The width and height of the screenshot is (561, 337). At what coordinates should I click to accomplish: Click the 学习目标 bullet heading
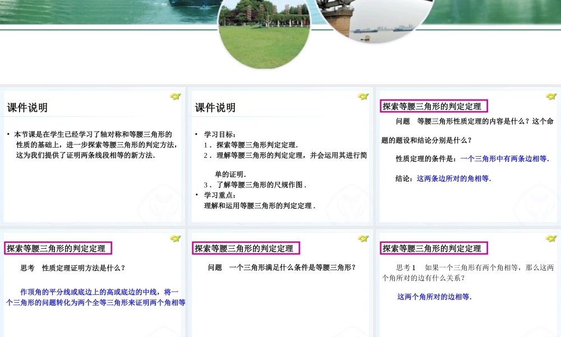tap(220, 134)
